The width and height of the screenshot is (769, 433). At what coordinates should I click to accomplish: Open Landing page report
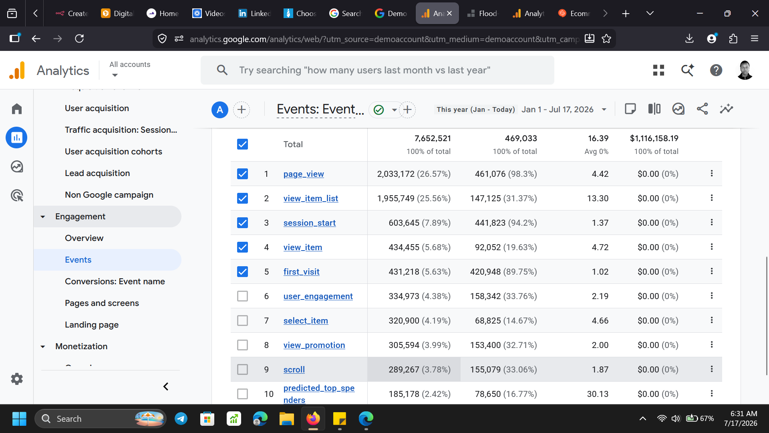point(92,325)
